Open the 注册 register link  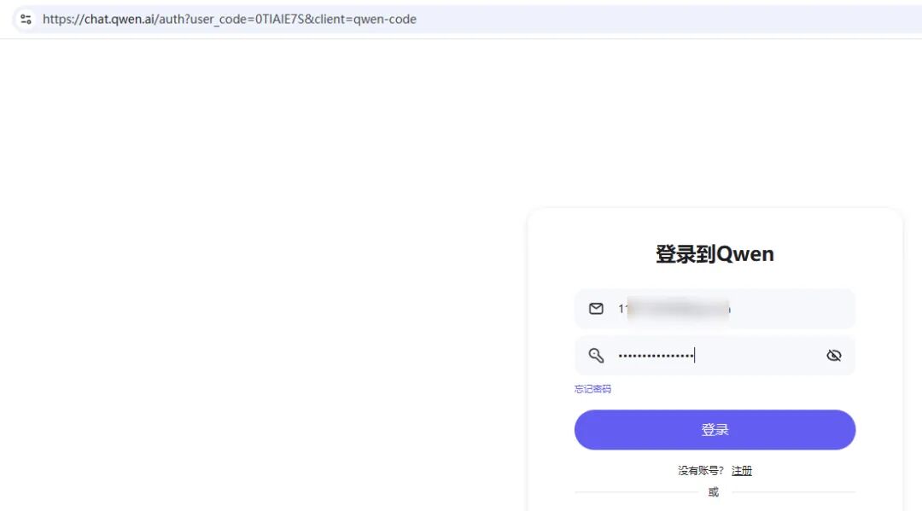click(x=742, y=470)
